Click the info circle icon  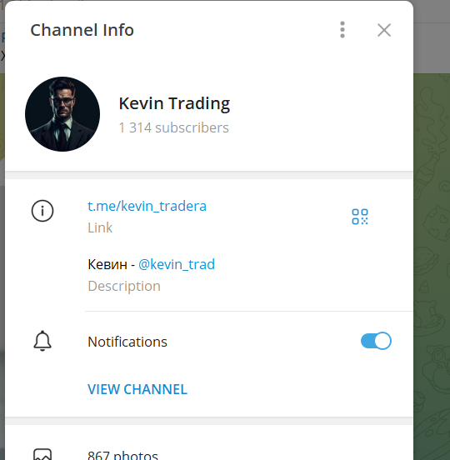pyautogui.click(x=42, y=211)
